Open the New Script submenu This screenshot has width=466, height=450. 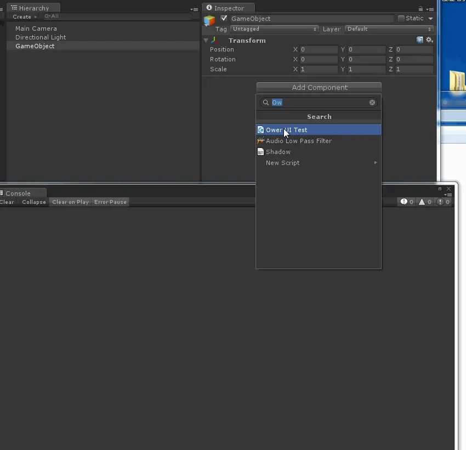(x=319, y=163)
